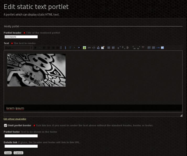Click the Modify portlet legend text

12,26
